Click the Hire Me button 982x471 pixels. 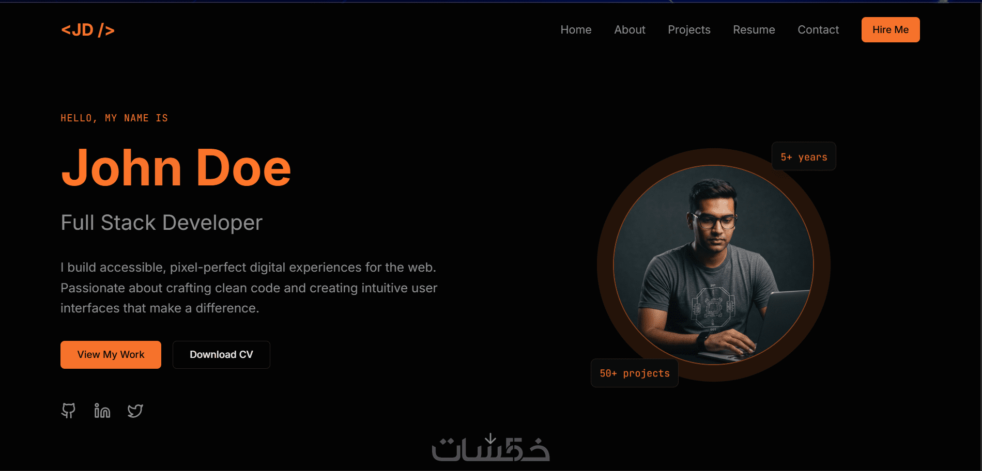tap(891, 29)
